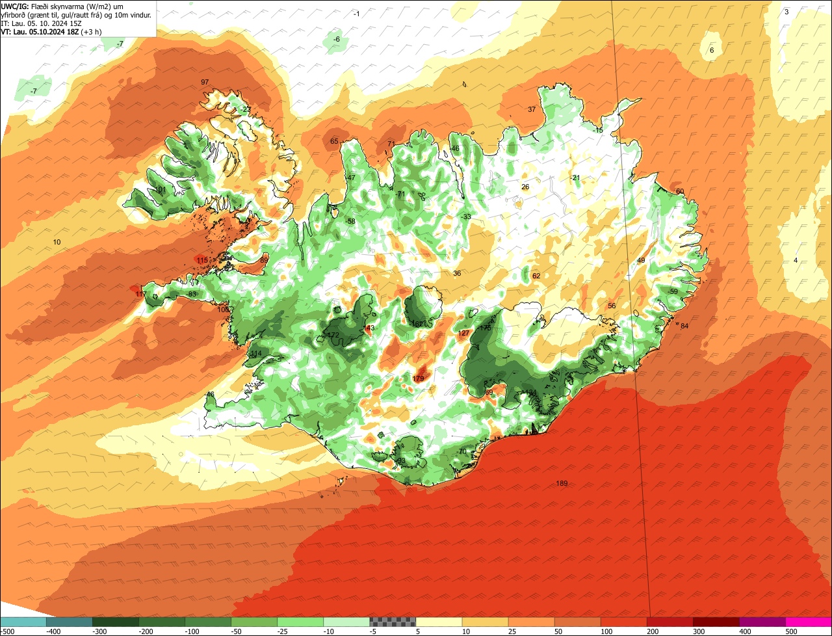Pick legend swatch between -25 and -10
832x636 pixels.
[300, 622]
